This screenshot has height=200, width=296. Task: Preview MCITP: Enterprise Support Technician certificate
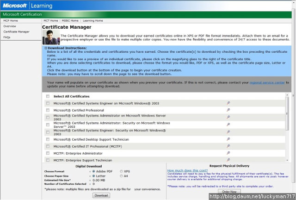point(228,160)
